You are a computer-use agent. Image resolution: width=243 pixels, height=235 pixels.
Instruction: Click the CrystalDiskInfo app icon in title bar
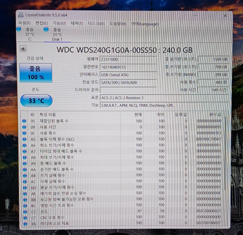[21, 15]
